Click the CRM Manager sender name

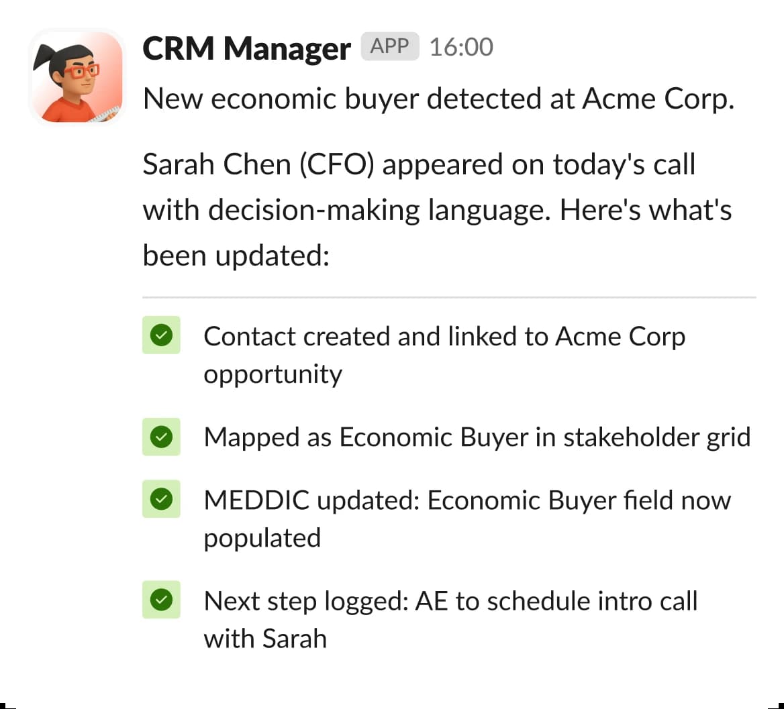pyautogui.click(x=246, y=48)
